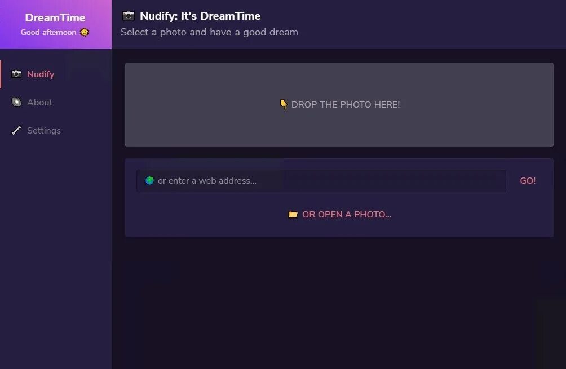Click the Good afternoon greeting text
This screenshot has height=369, width=566.
pos(48,32)
